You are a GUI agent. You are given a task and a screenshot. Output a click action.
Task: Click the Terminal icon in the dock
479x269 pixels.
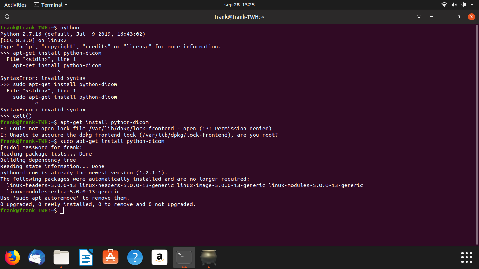tap(184, 258)
